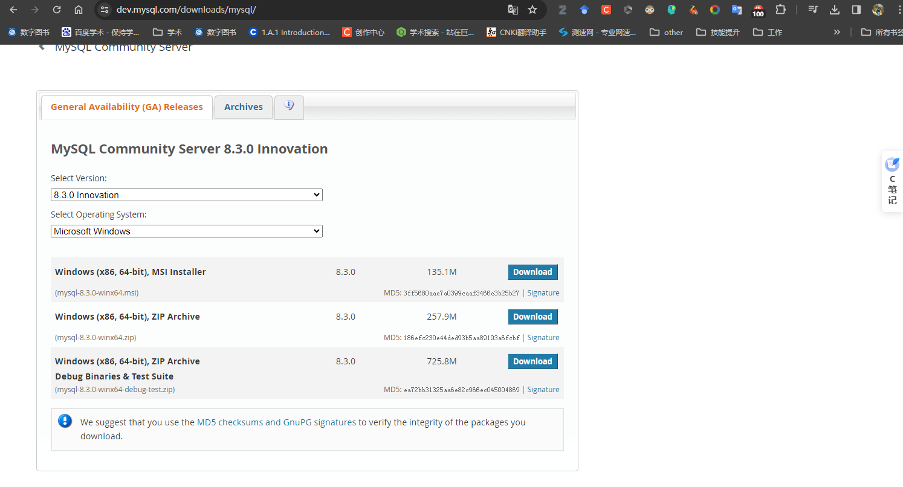Open the 测速网 bookmark
Image resolution: width=903 pixels, height=487 pixels.
[597, 32]
